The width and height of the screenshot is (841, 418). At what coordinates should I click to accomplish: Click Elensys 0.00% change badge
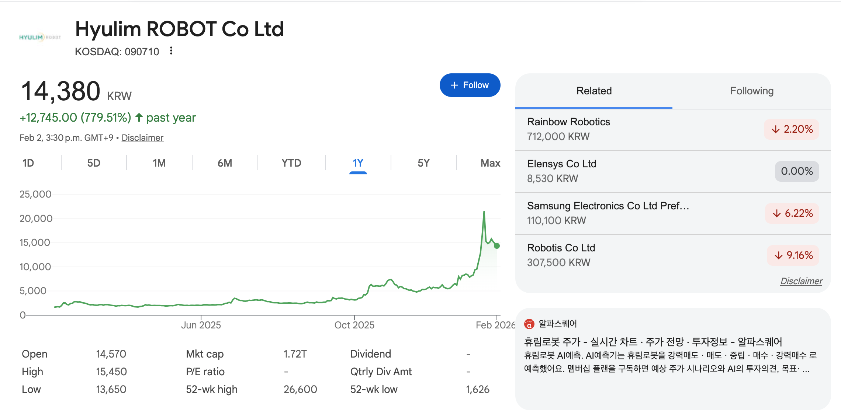[797, 171]
